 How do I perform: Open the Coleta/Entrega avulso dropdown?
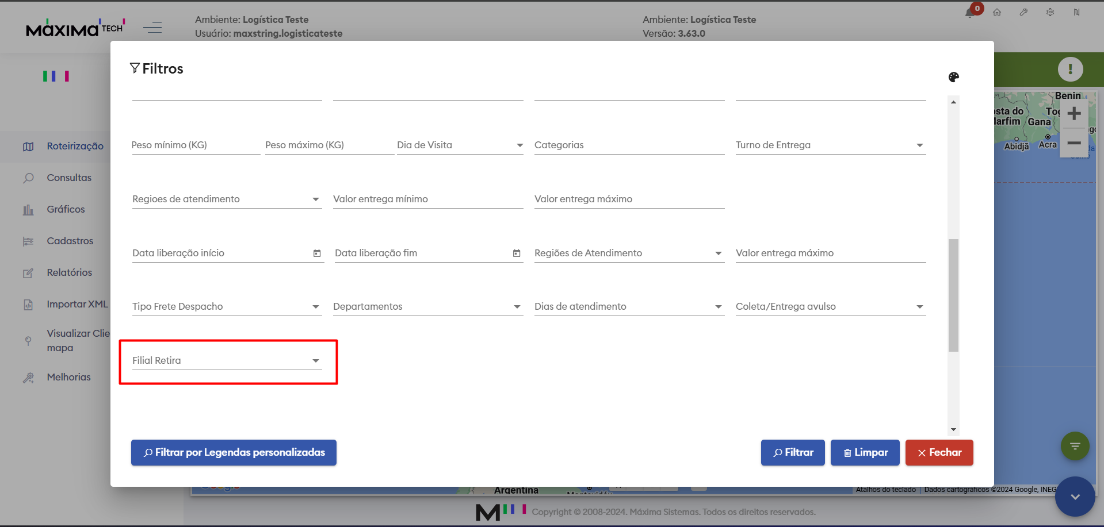[831, 307]
